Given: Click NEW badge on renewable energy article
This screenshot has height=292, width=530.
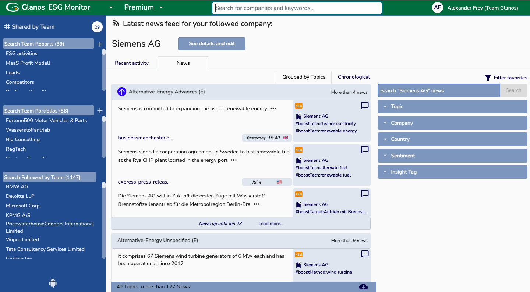Looking at the screenshot, I should tap(298, 106).
